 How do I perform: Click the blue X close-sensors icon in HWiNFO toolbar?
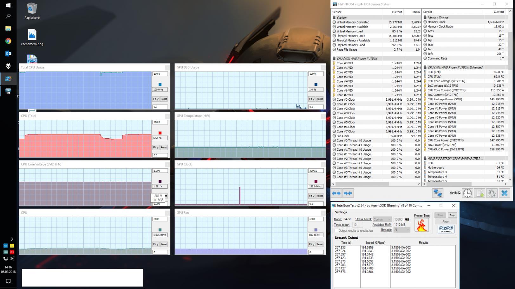pyautogui.click(x=504, y=193)
